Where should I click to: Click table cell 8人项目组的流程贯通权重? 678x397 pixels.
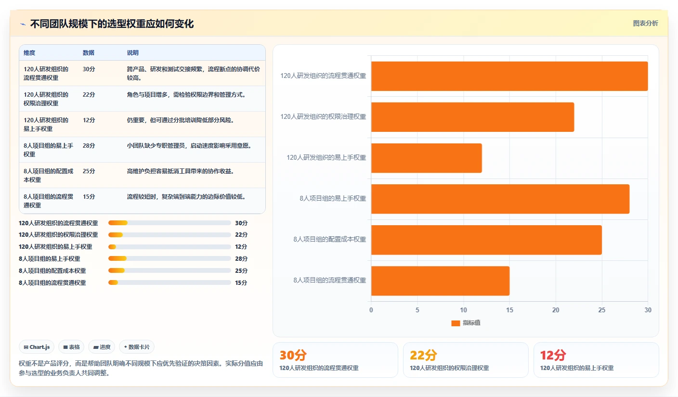tap(48, 201)
